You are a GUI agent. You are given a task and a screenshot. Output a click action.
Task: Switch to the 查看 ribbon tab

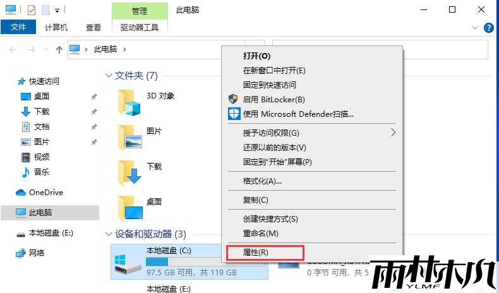point(93,28)
